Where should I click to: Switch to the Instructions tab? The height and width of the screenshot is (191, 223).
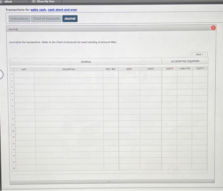(19, 18)
